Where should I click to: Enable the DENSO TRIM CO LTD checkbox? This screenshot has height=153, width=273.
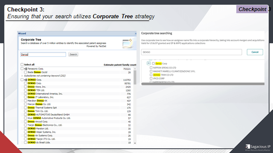coord(151,75)
